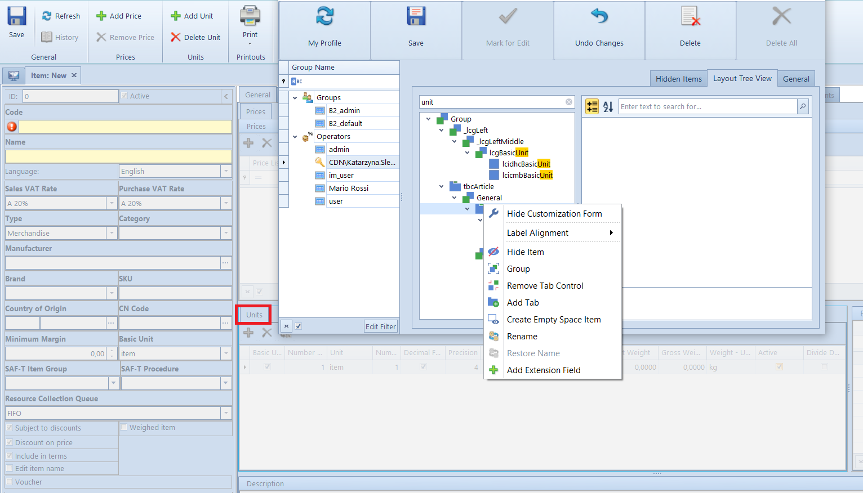Click the Name input field
863x493 pixels.
pos(118,156)
